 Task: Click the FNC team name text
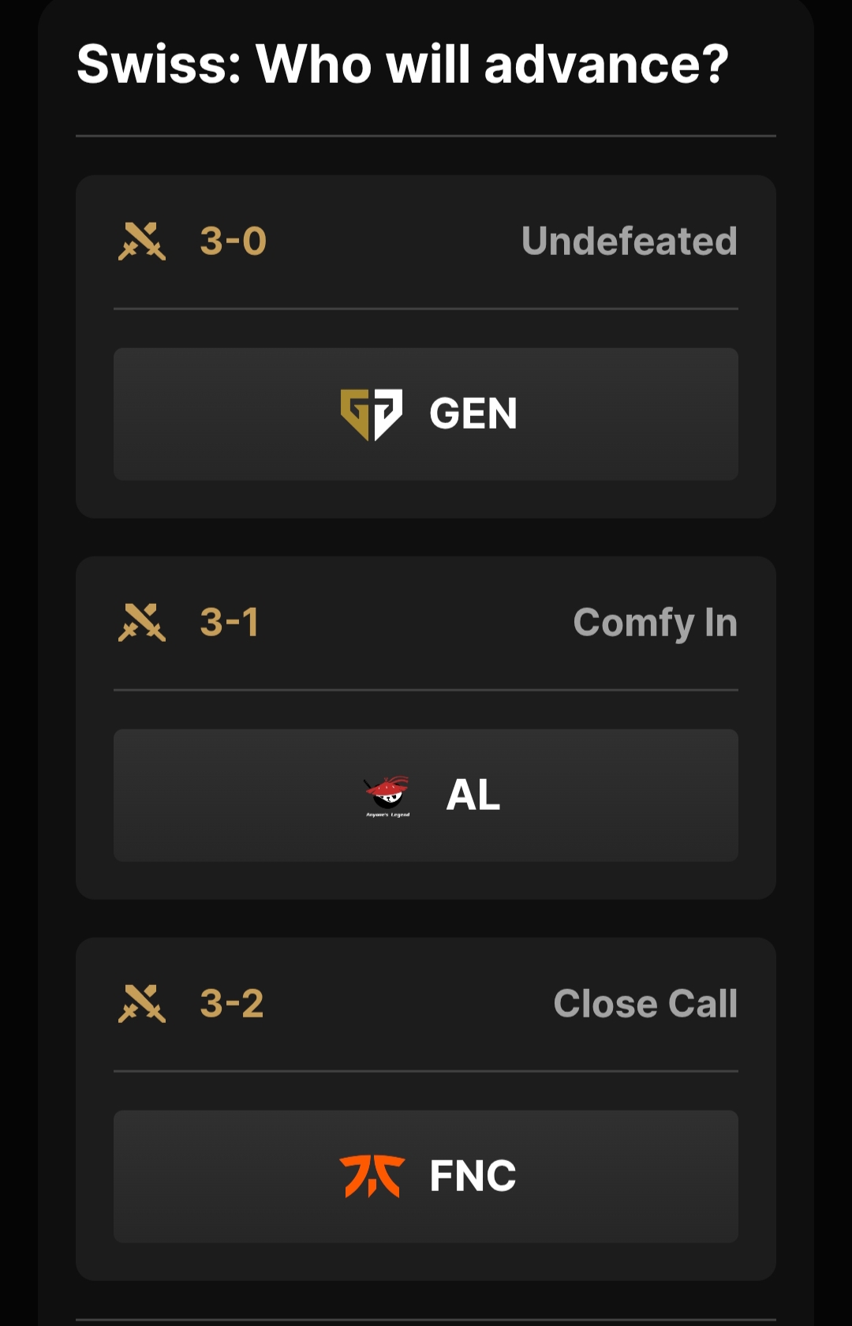473,1176
